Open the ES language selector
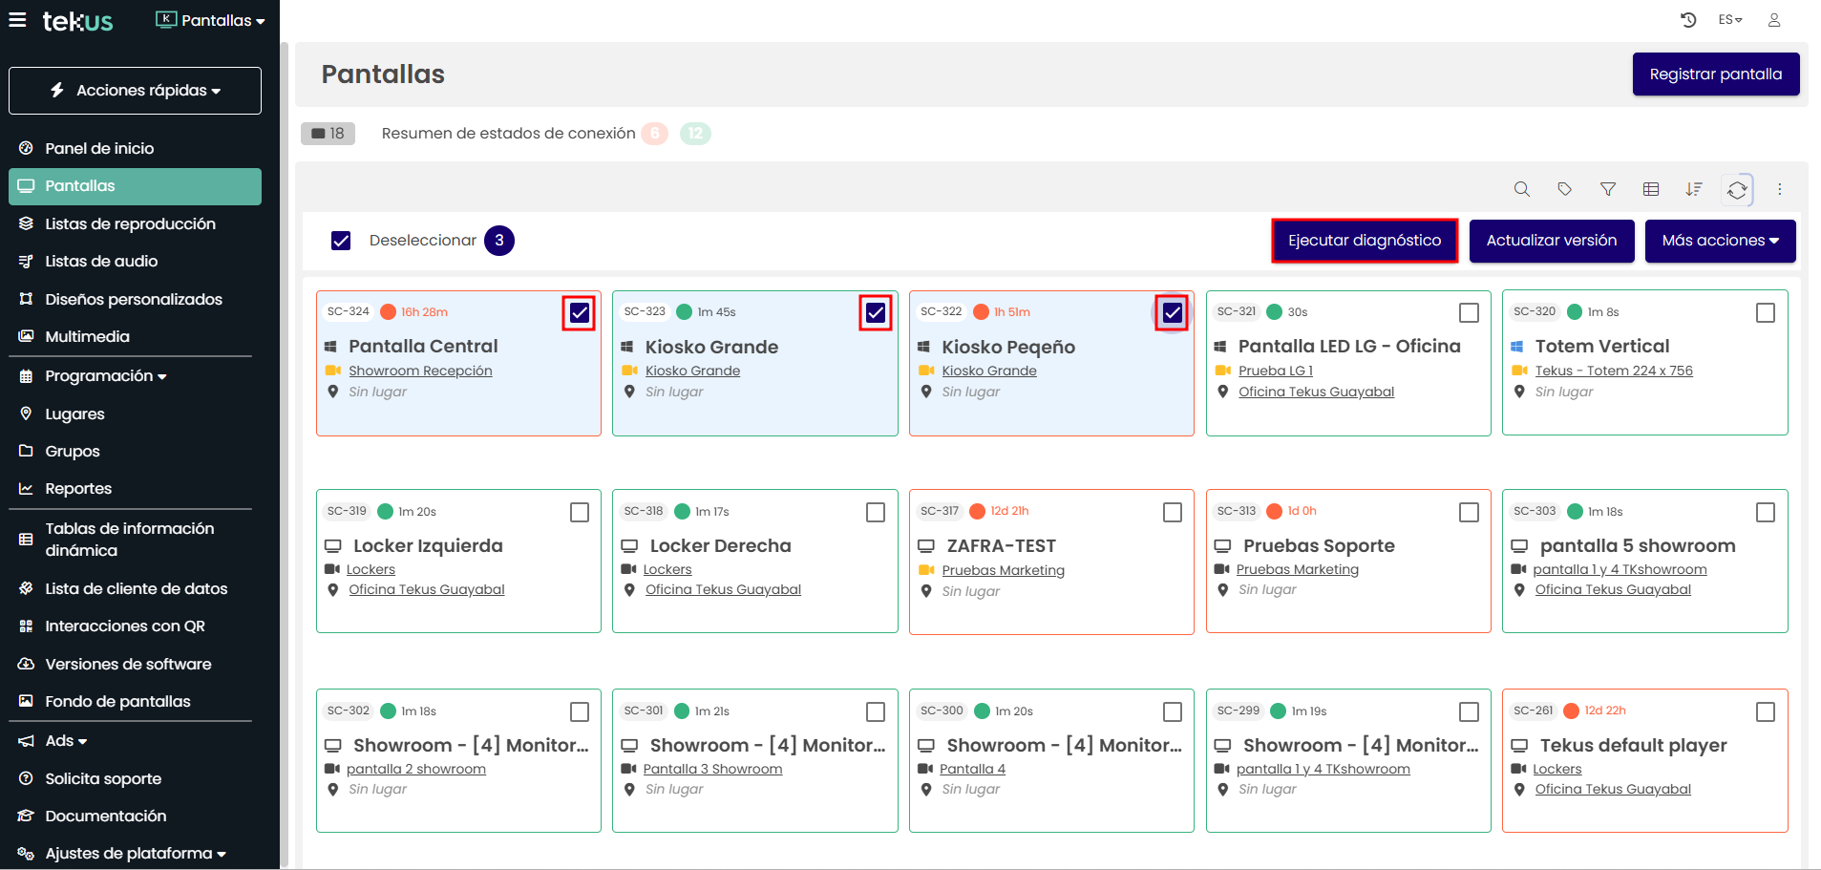The width and height of the screenshot is (1821, 870). [x=1729, y=20]
